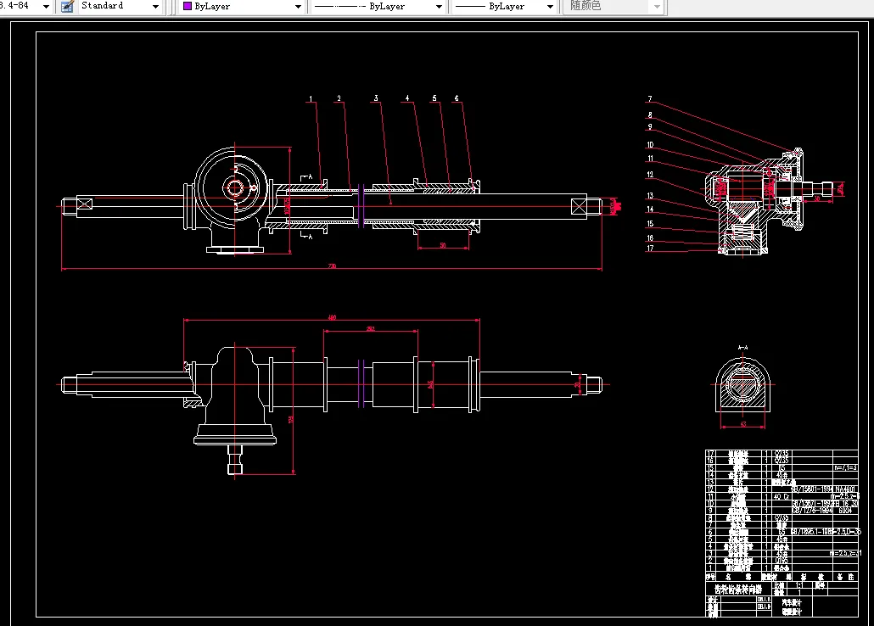This screenshot has width=874, height=626.
Task: Select part balloon number 3
Action: click(376, 98)
